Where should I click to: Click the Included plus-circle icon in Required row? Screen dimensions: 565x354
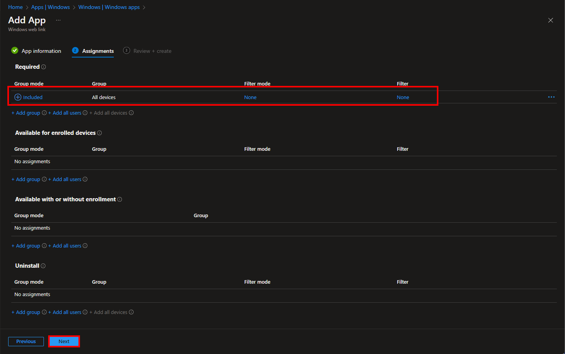(x=18, y=97)
